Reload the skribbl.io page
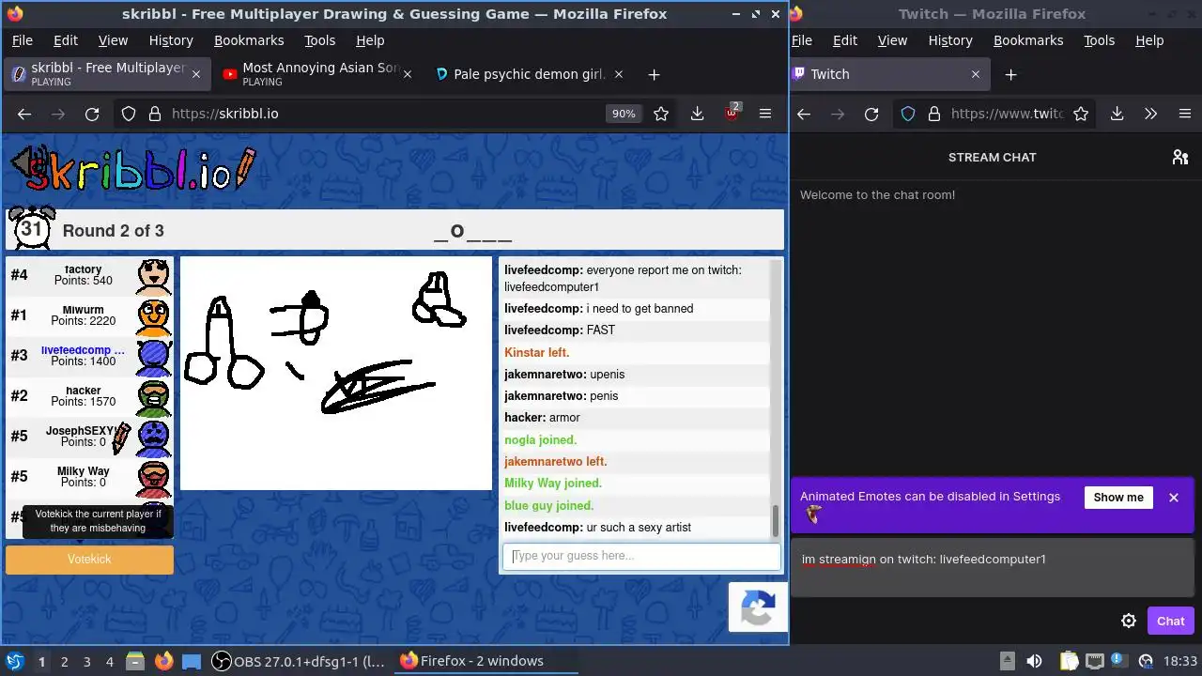 (92, 114)
